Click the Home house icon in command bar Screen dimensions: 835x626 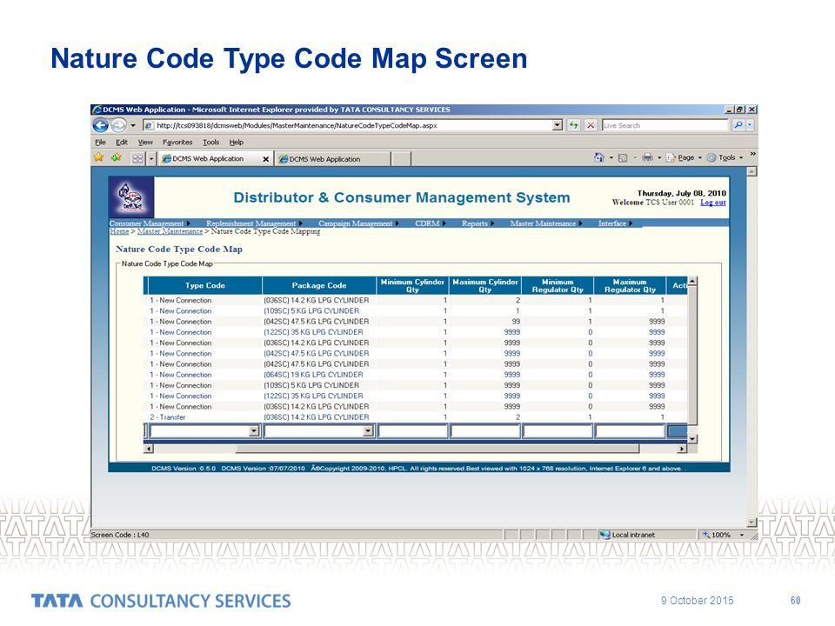(599, 157)
